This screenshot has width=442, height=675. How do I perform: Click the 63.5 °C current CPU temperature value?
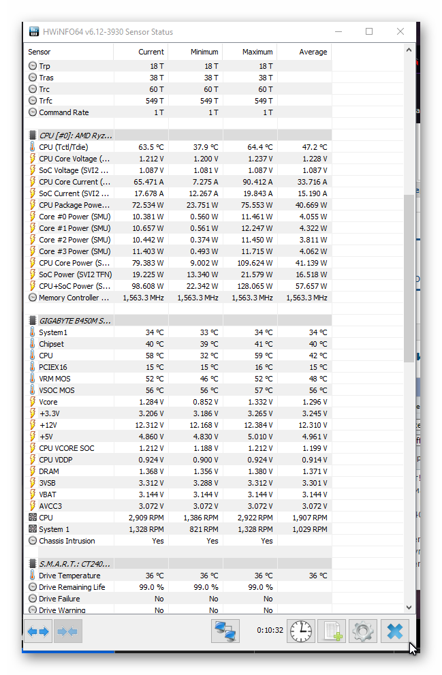[151, 147]
